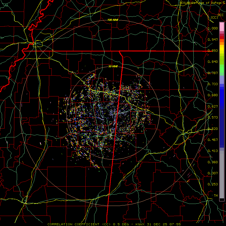Click the "0.253" legend value
The height and width of the screenshot is (226, 226).
click(213, 184)
